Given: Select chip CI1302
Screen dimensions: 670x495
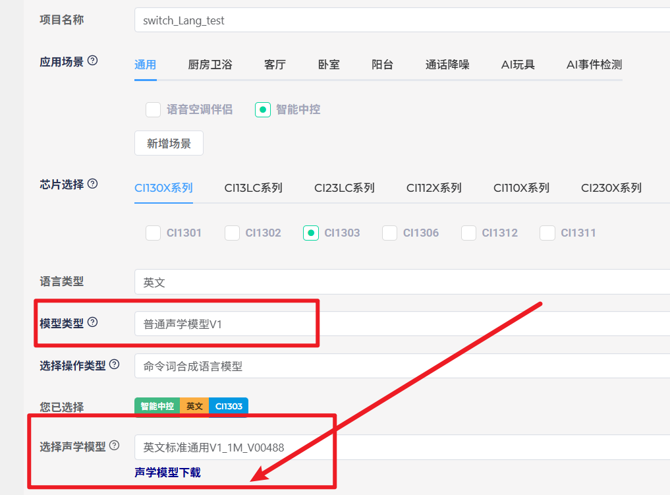Looking at the screenshot, I should point(232,233).
